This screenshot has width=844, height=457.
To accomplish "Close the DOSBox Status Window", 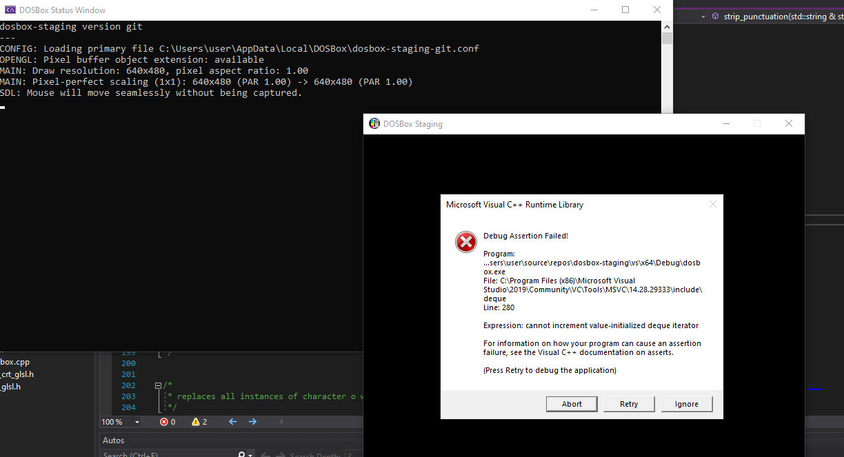I will tap(657, 10).
